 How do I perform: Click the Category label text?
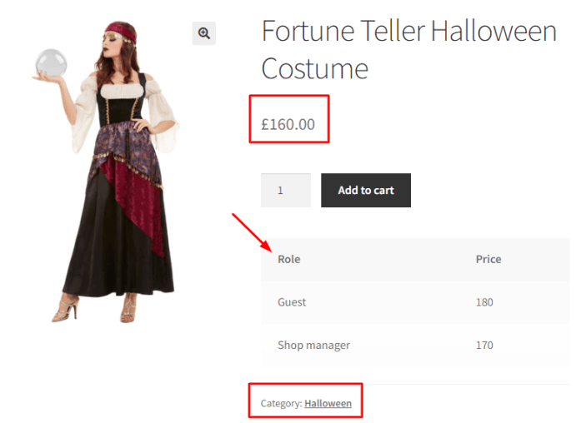click(x=280, y=404)
